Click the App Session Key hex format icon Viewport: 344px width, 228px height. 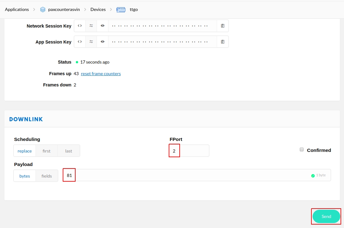[80, 42]
